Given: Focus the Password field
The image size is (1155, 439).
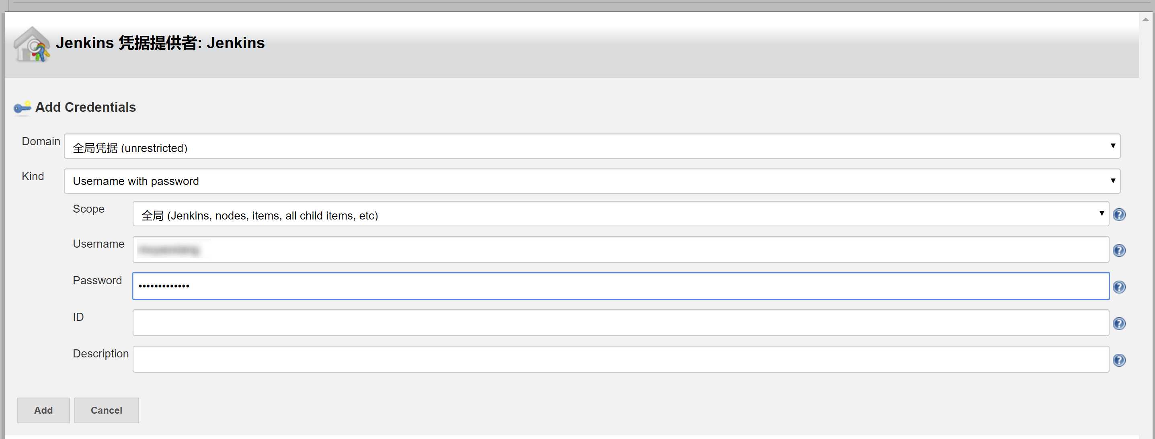Looking at the screenshot, I should (x=621, y=286).
